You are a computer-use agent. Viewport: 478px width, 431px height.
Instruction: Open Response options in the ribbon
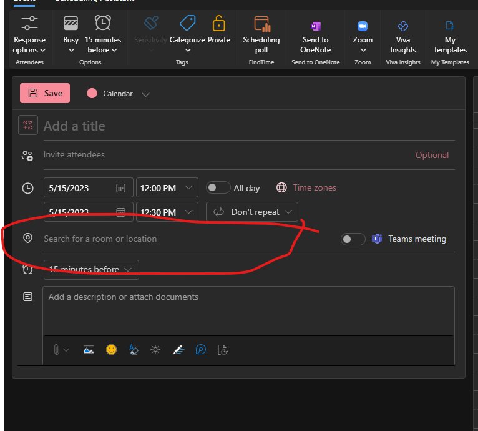[x=29, y=35]
